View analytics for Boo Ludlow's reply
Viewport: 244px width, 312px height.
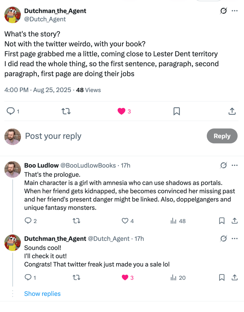click(174, 221)
